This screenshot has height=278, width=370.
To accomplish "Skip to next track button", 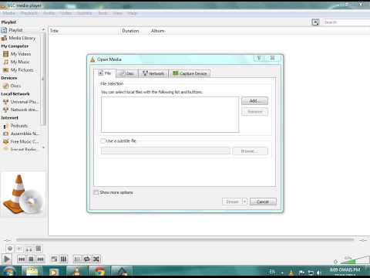I will (x=41, y=259).
